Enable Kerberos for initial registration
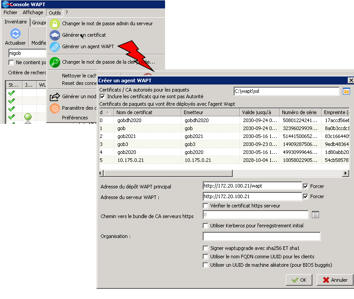Viewport: 354px width, 299px height. 206,226
